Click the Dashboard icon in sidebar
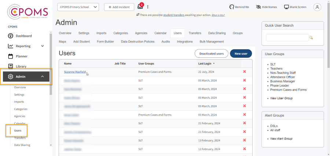 click(x=11, y=36)
